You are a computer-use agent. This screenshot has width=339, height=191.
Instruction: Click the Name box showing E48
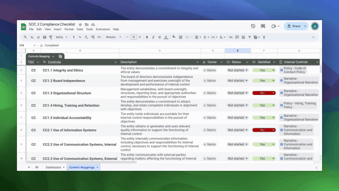(27, 45)
